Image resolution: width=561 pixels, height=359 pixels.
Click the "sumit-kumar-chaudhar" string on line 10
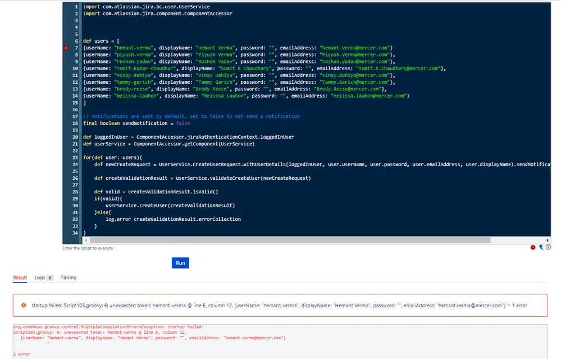pyautogui.click(x=145, y=69)
